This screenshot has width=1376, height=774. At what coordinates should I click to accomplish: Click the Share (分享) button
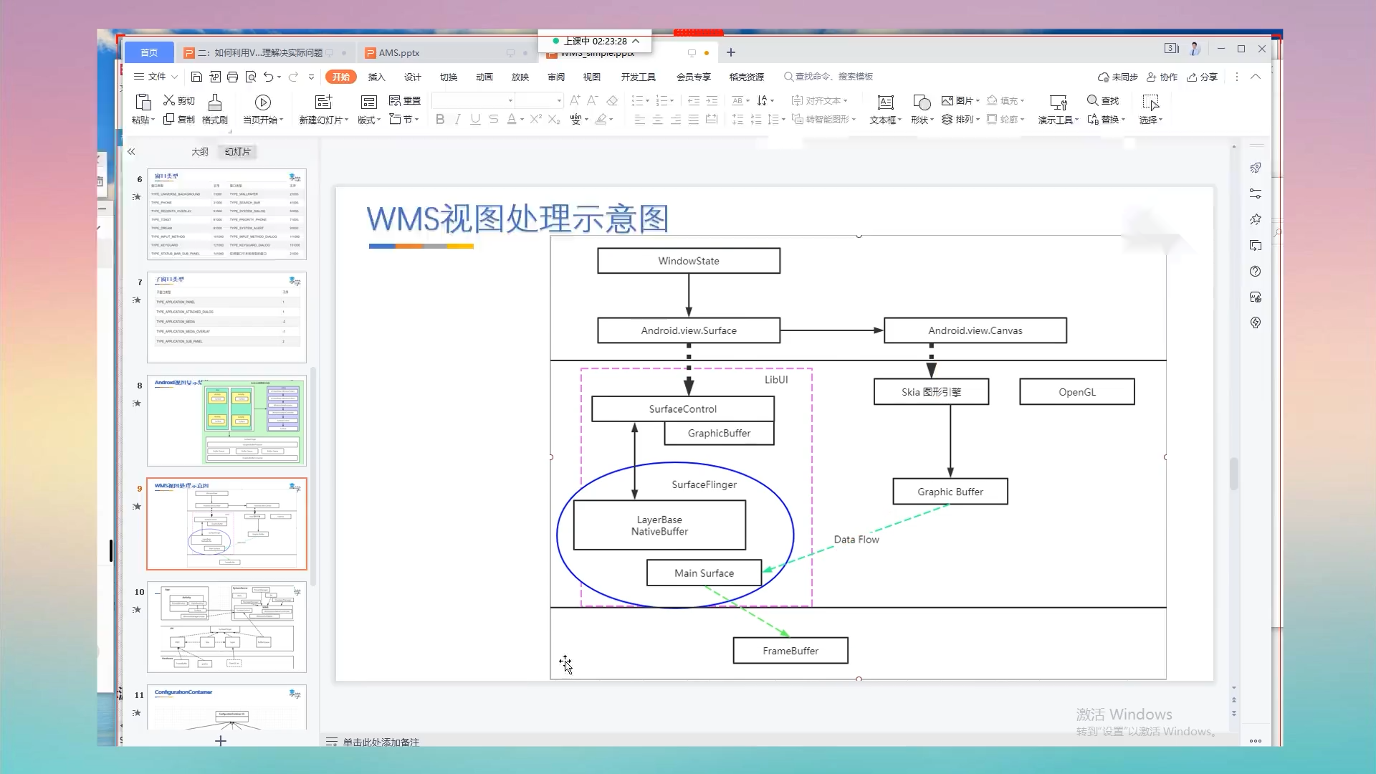tap(1203, 77)
